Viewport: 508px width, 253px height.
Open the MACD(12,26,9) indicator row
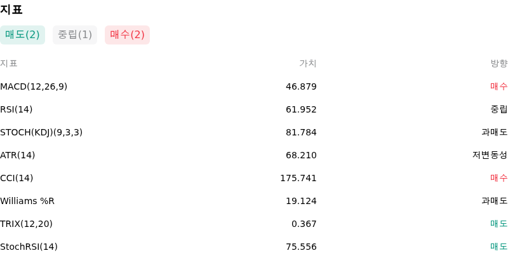click(254, 86)
